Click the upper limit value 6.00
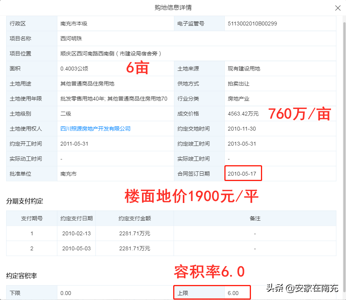The height and width of the screenshot is (300, 346). click(x=233, y=293)
